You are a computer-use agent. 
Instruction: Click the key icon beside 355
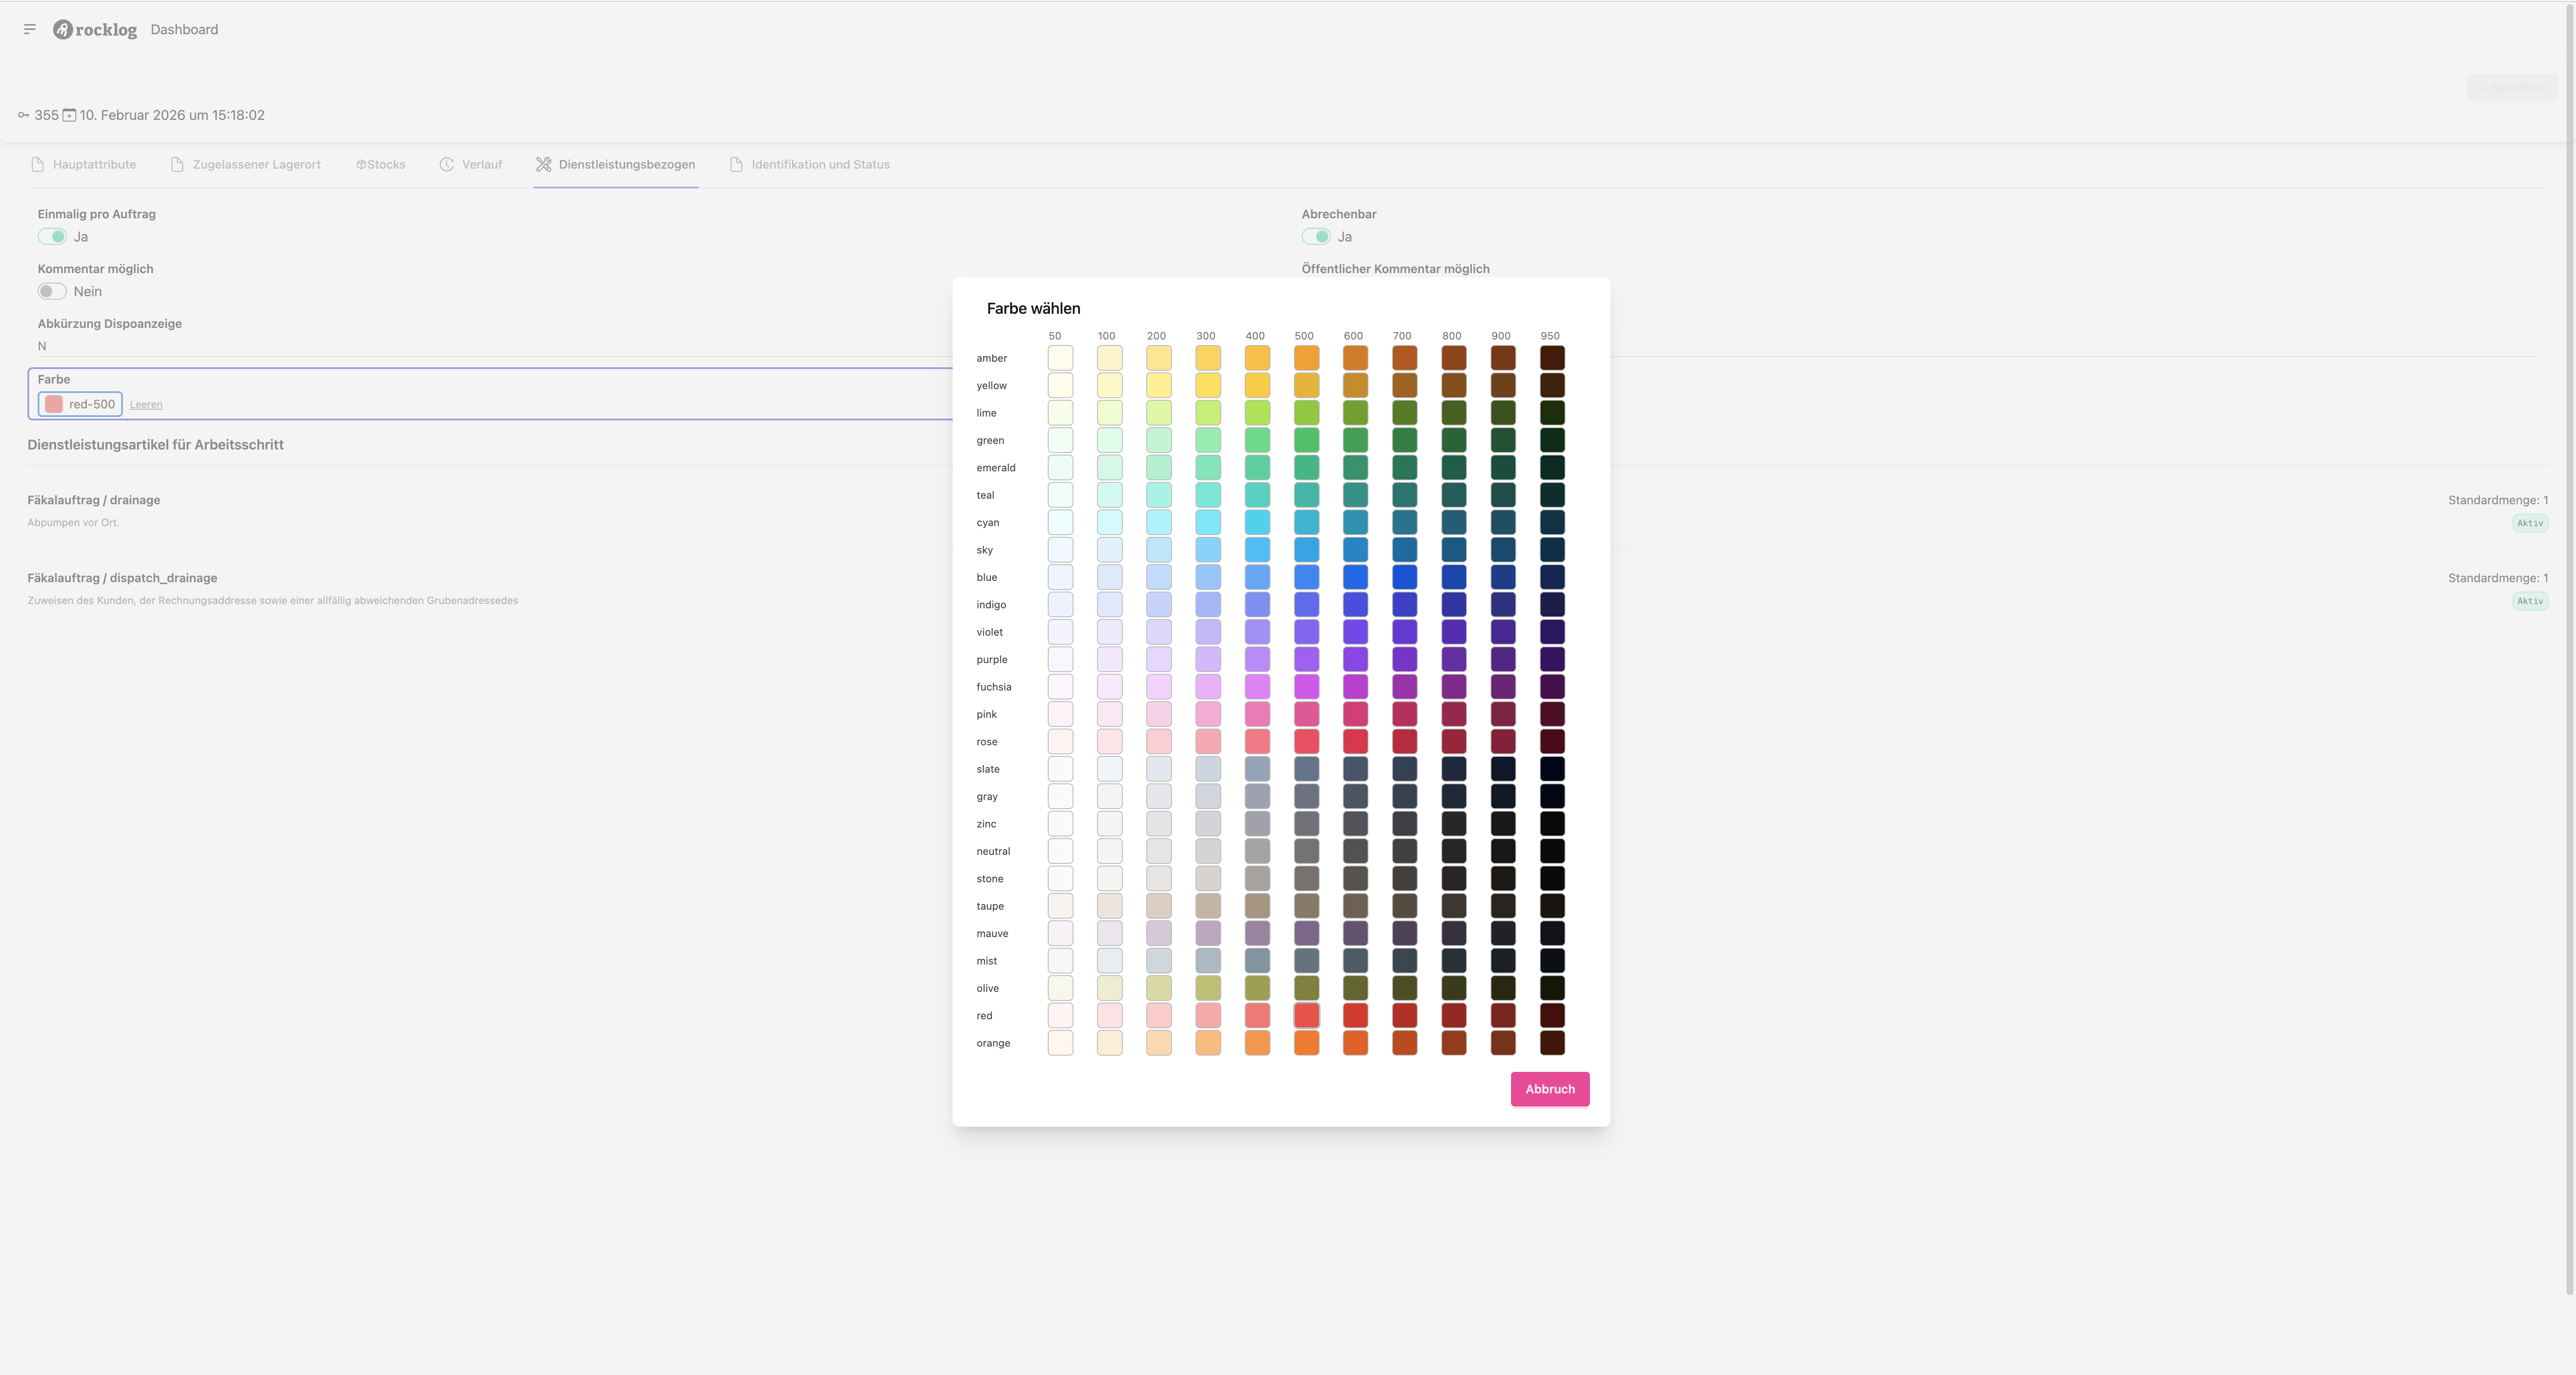24,115
